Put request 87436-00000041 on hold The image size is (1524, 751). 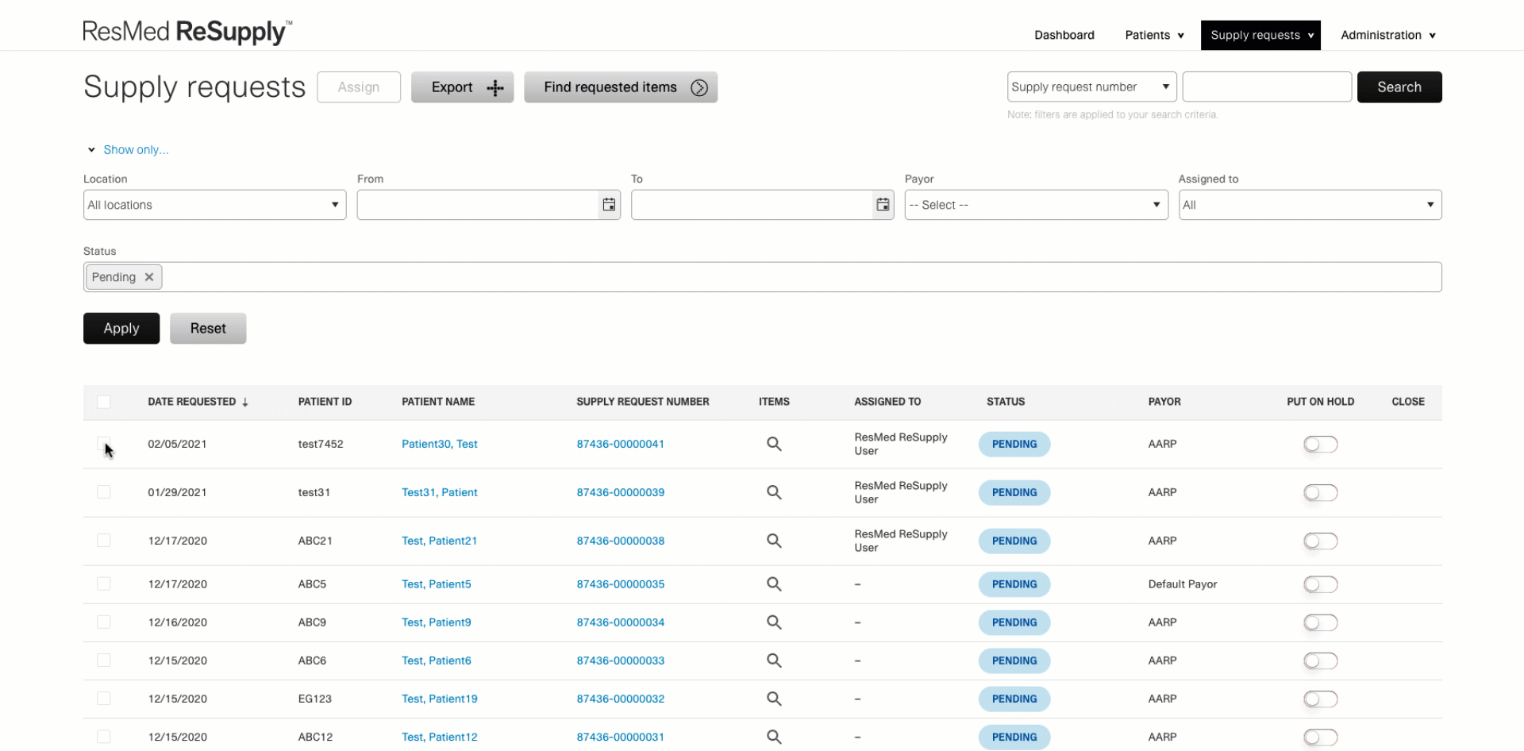[x=1320, y=444]
